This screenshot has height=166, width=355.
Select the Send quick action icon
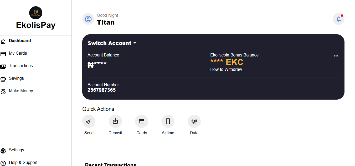point(89,121)
